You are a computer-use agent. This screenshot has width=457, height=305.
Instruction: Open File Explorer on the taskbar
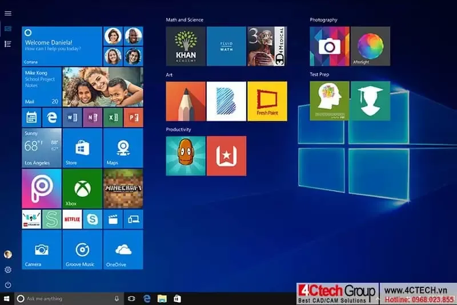pyautogui.click(x=162, y=299)
